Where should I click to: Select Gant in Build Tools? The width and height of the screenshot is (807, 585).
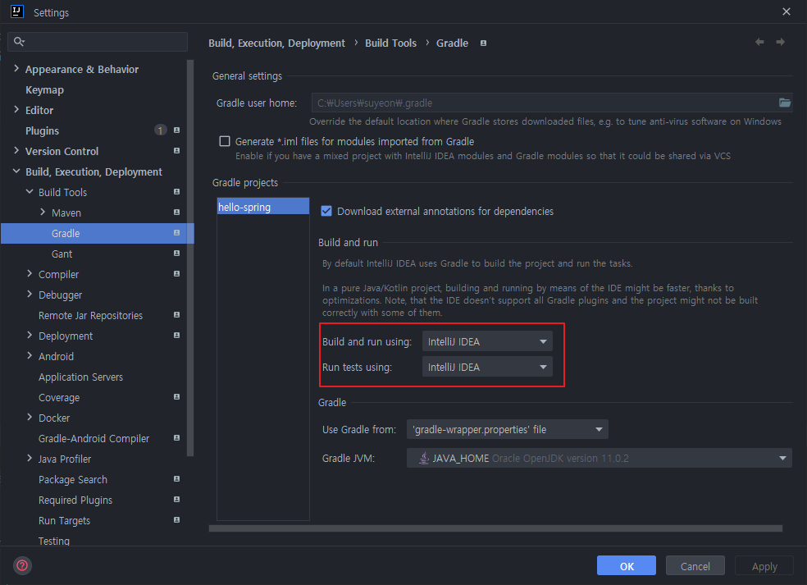tap(62, 254)
